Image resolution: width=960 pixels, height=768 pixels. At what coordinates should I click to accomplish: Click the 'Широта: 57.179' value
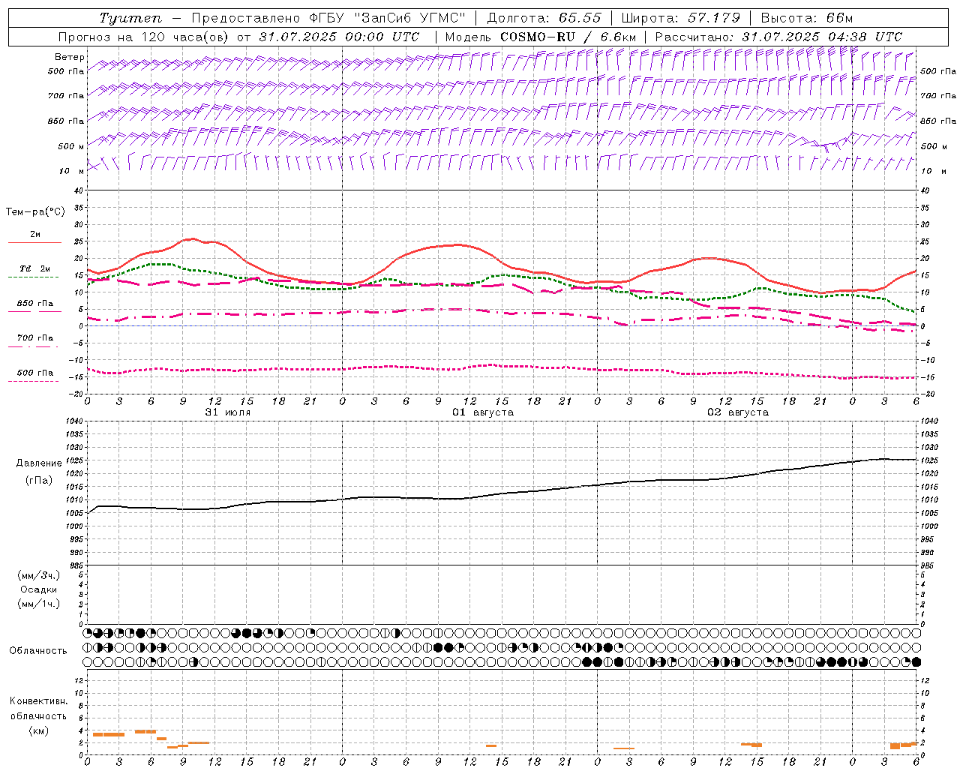pyautogui.click(x=680, y=18)
